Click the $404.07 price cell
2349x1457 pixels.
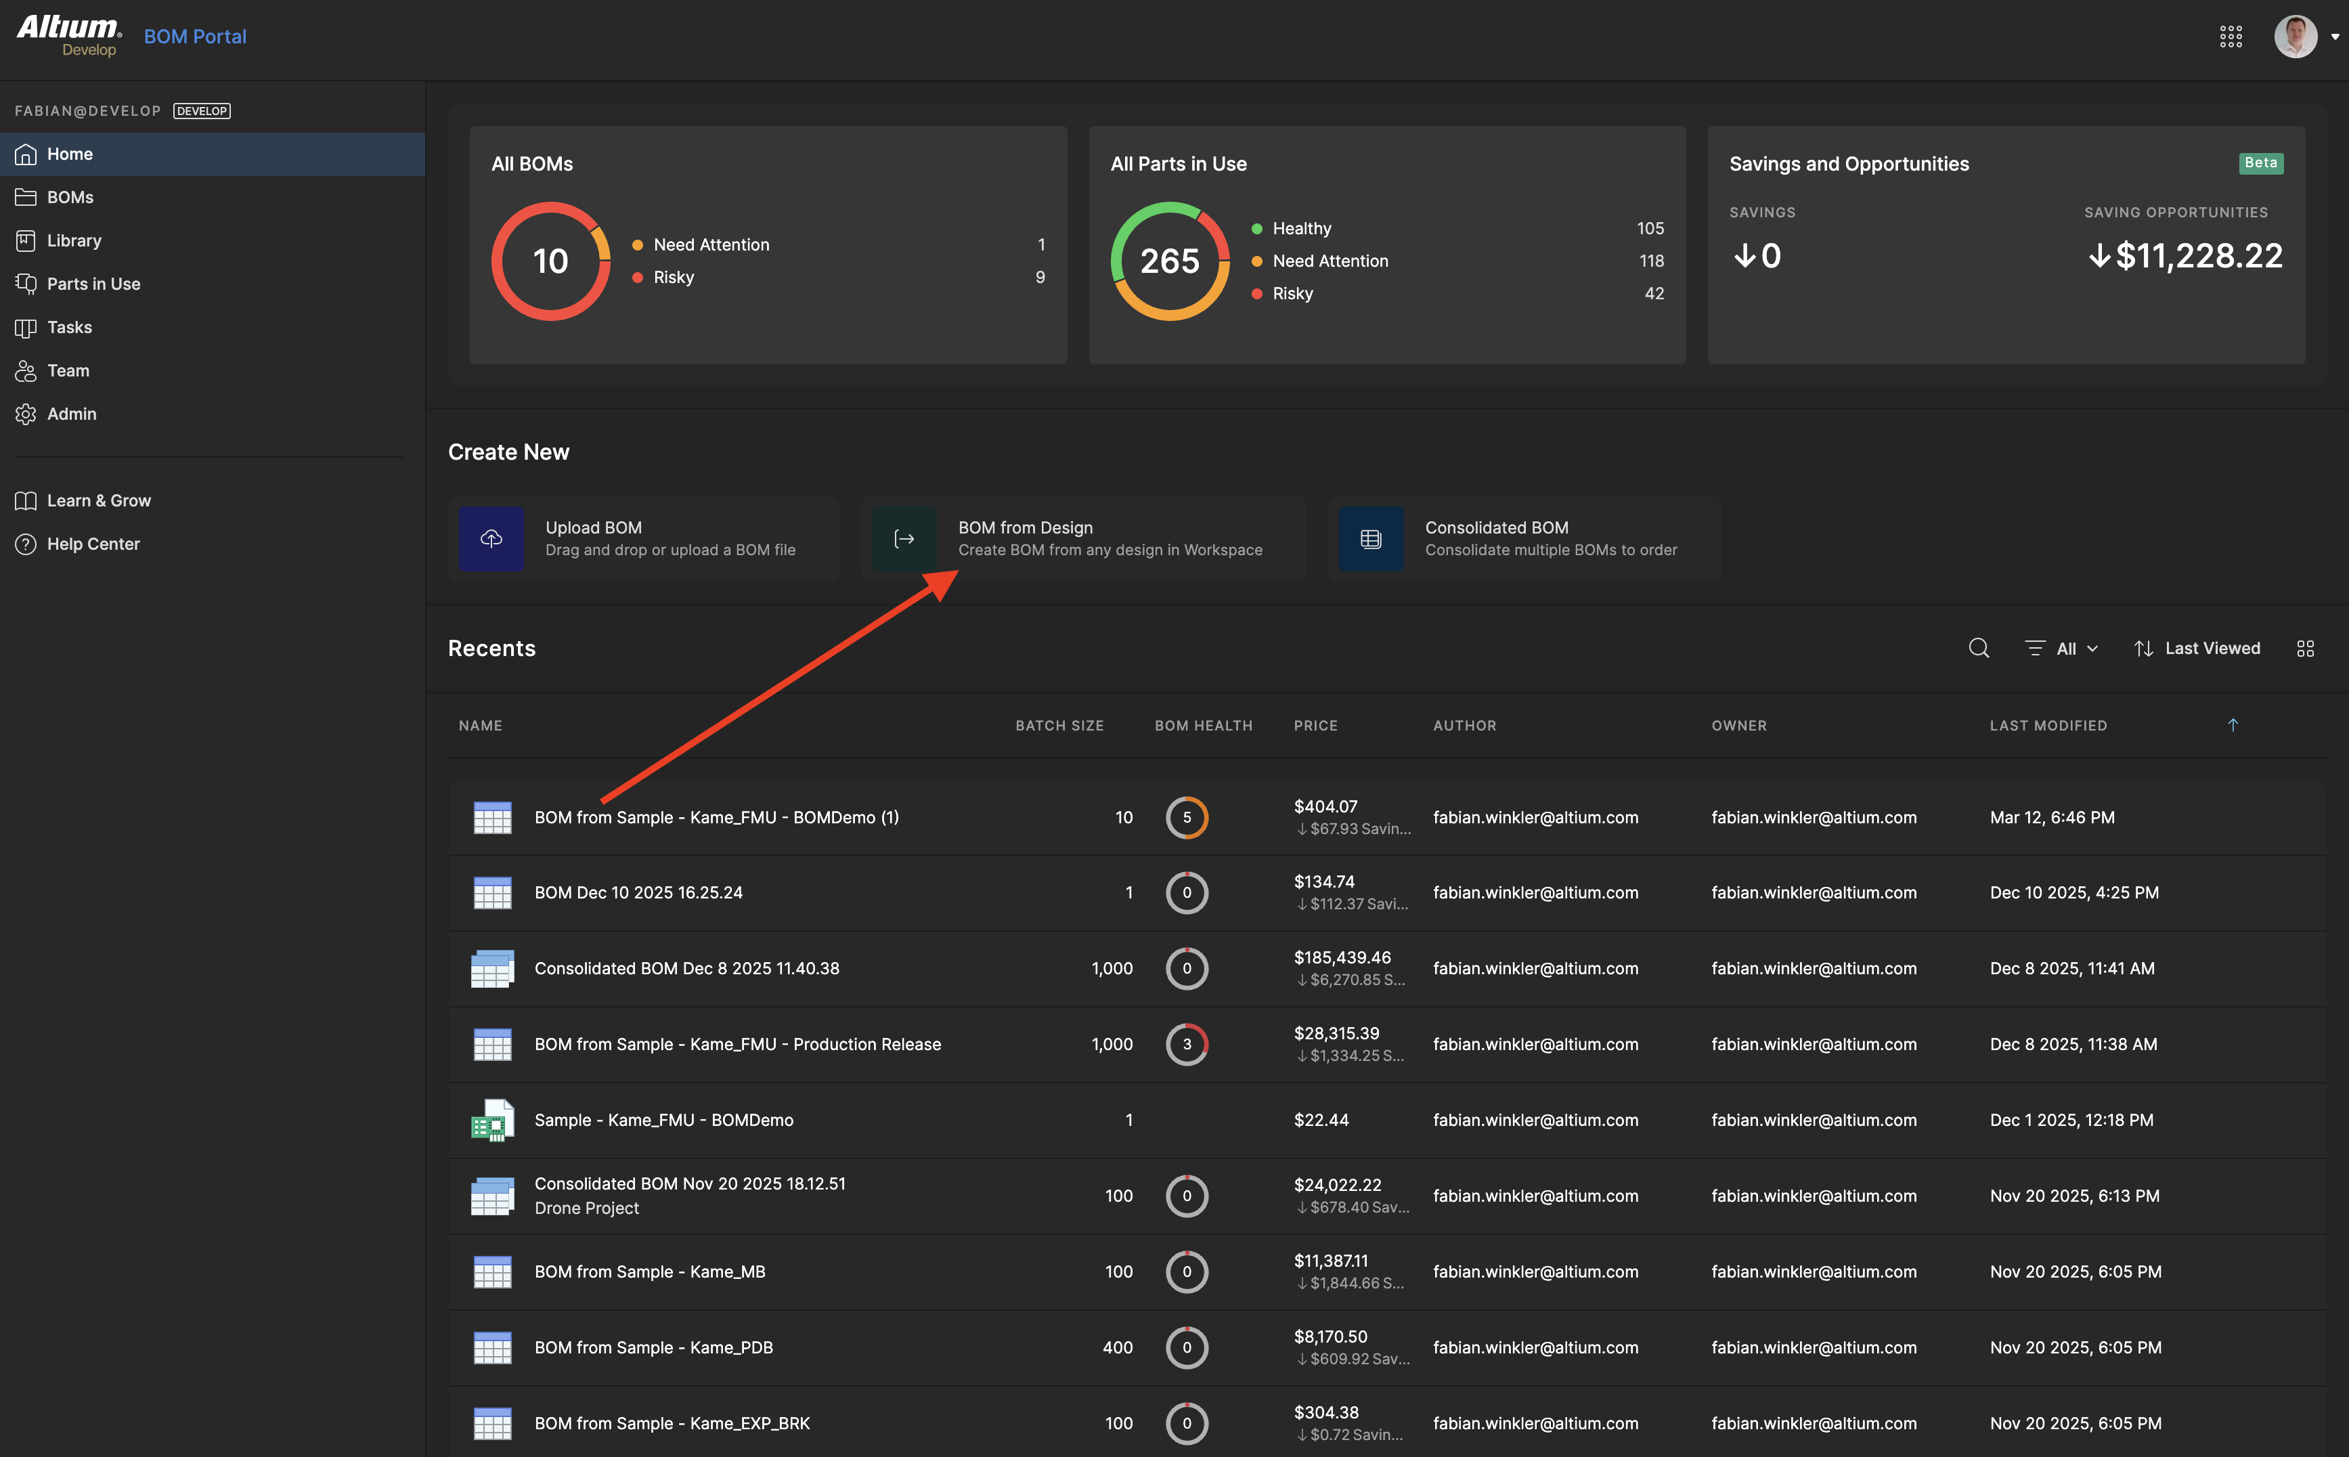click(x=1325, y=806)
